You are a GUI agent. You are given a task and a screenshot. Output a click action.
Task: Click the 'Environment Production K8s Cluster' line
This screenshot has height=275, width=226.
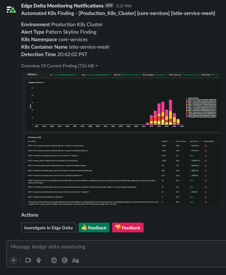coord(62,24)
